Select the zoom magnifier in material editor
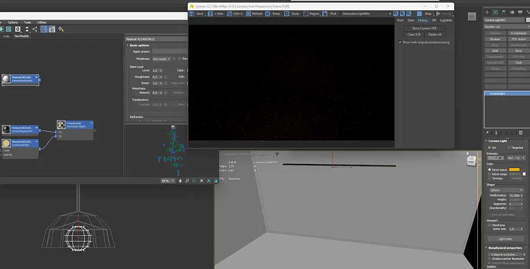Image resolution: width=530 pixels, height=269 pixels. pos(187,181)
